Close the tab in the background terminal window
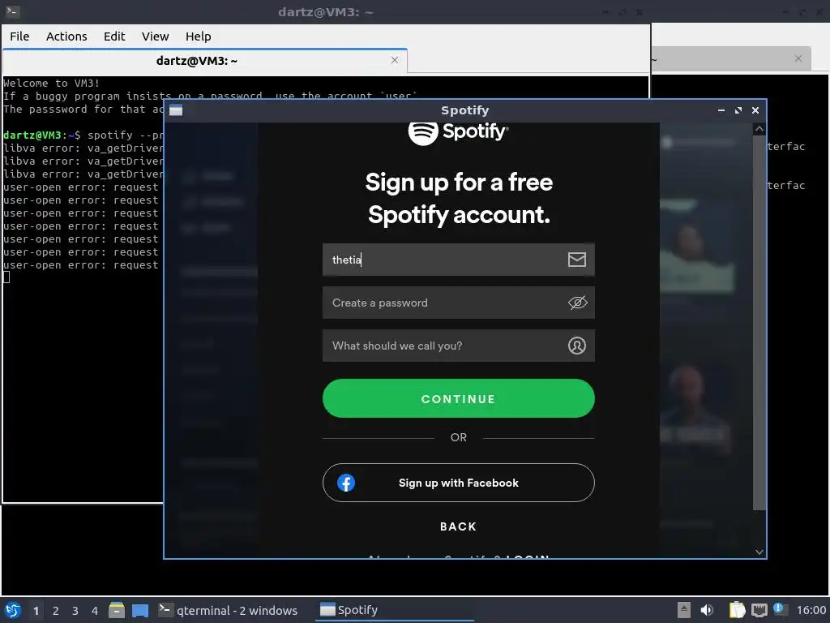Viewport: 830px width, 623px height. pyautogui.click(x=798, y=58)
